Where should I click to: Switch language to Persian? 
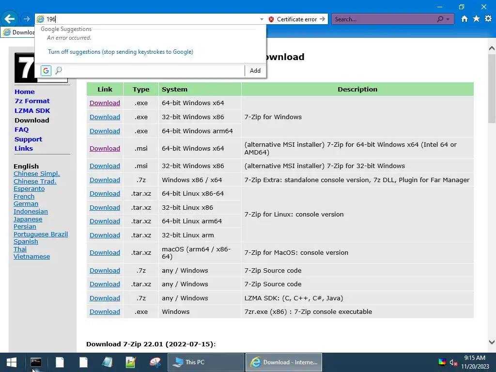(25, 227)
